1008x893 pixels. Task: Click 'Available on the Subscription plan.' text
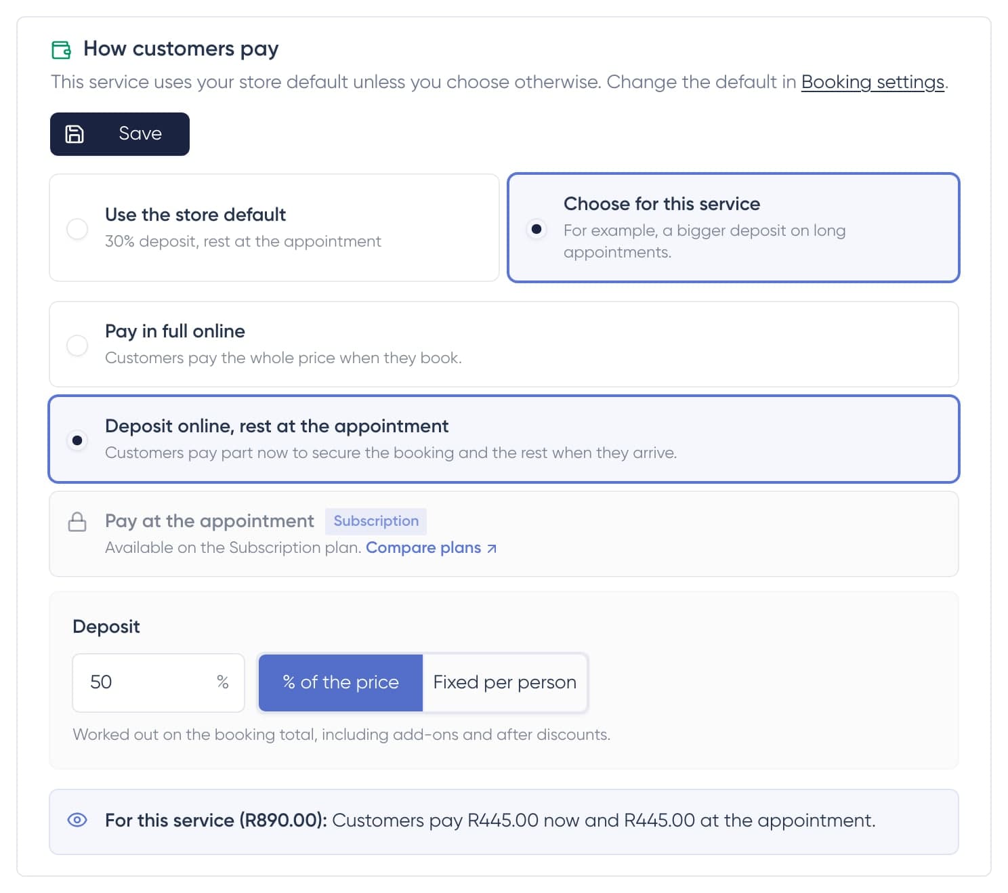pyautogui.click(x=233, y=547)
